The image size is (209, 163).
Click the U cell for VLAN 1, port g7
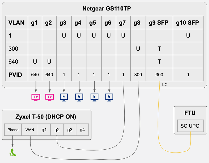123,36
